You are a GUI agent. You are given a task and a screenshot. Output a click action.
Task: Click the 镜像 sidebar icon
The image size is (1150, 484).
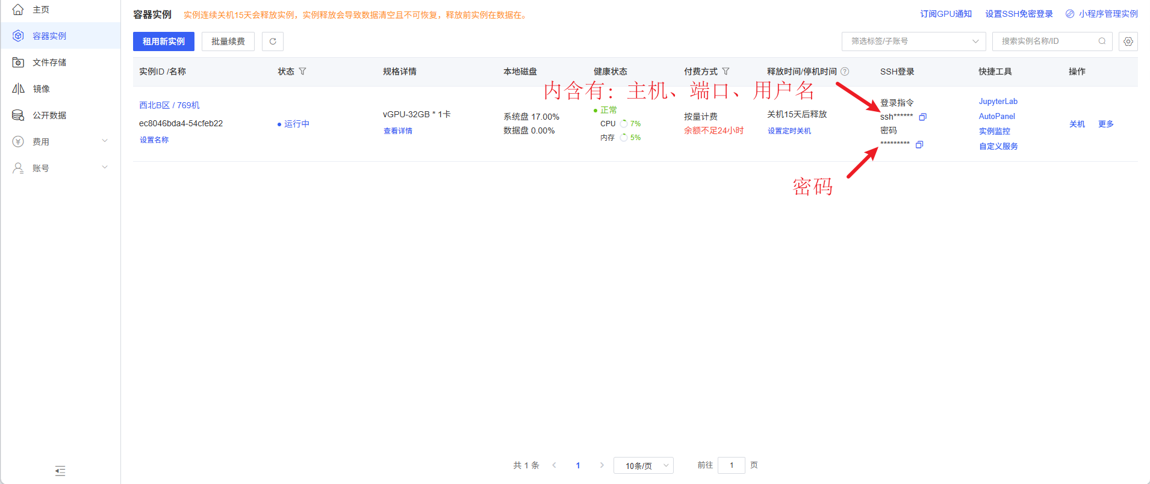(18, 89)
